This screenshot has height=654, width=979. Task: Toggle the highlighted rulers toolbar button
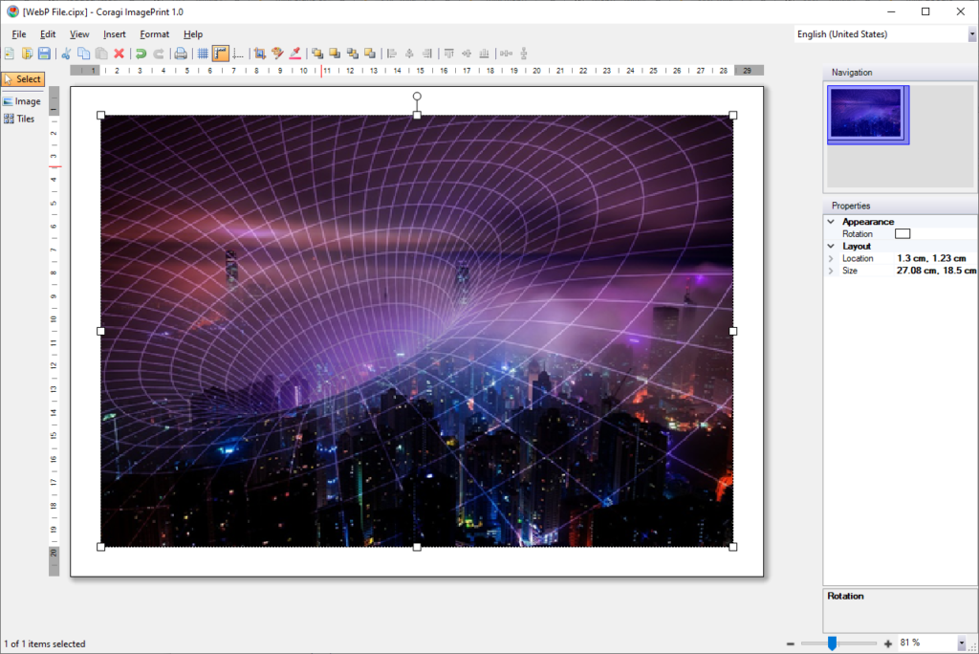tap(221, 54)
